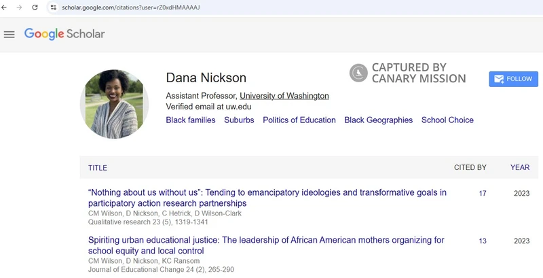Click Journal of Educational Change 24 (2) text
The width and height of the screenshot is (543, 278).
161,269
